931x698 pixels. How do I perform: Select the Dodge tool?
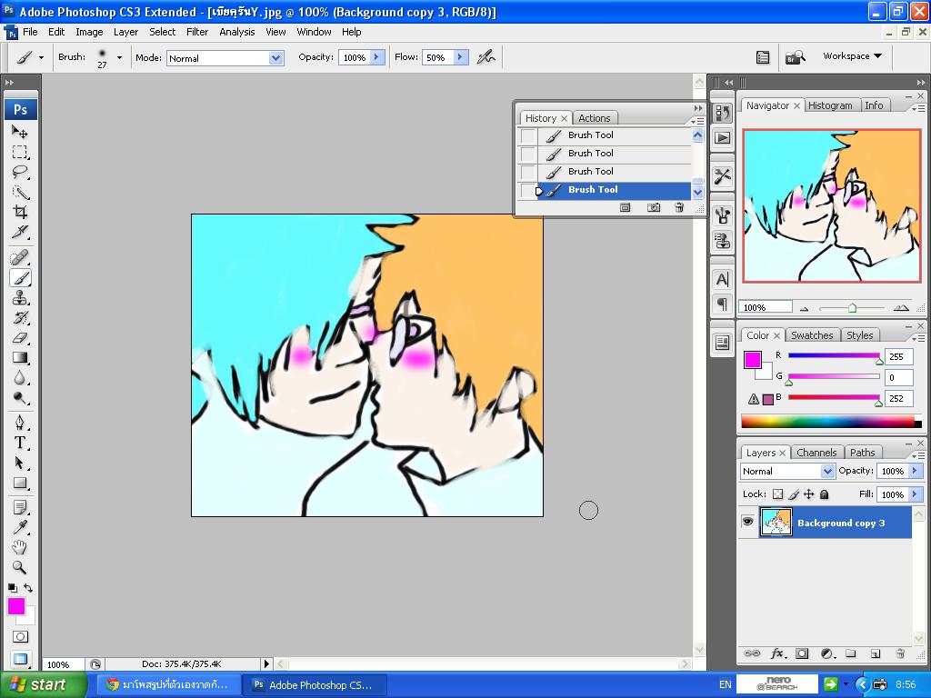coord(20,398)
